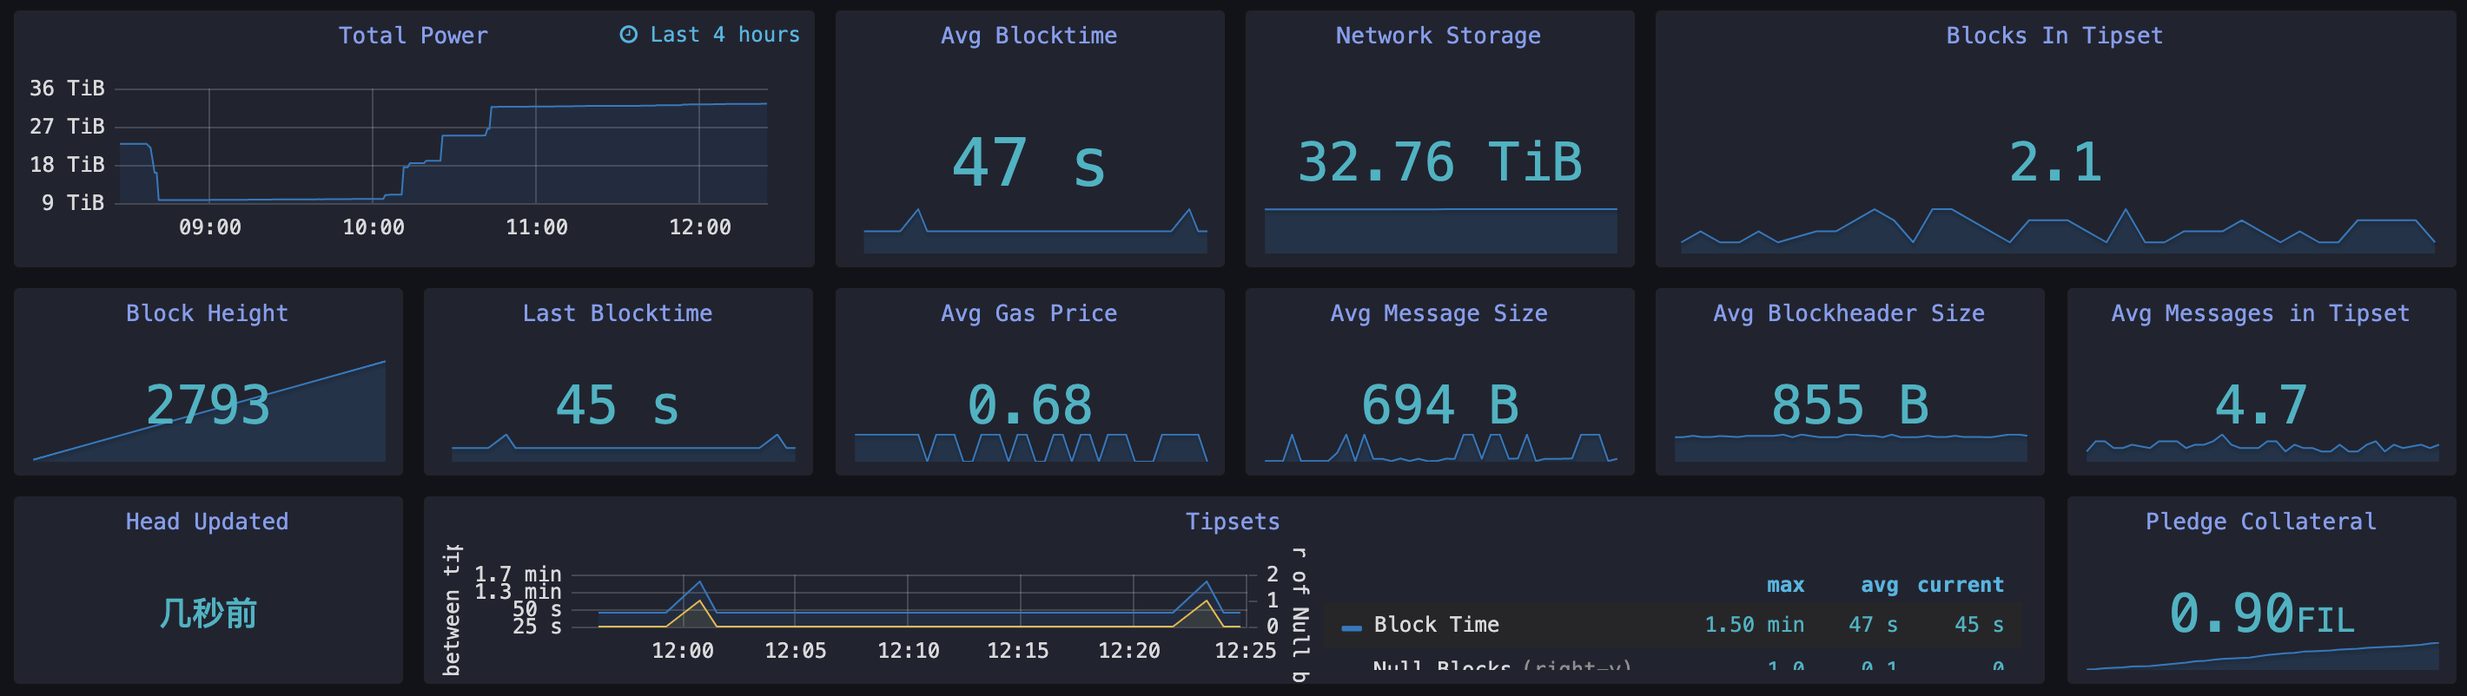Open the Avg Gas Price panel menu
Image resolution: width=2467 pixels, height=696 pixels.
[x=1028, y=314]
